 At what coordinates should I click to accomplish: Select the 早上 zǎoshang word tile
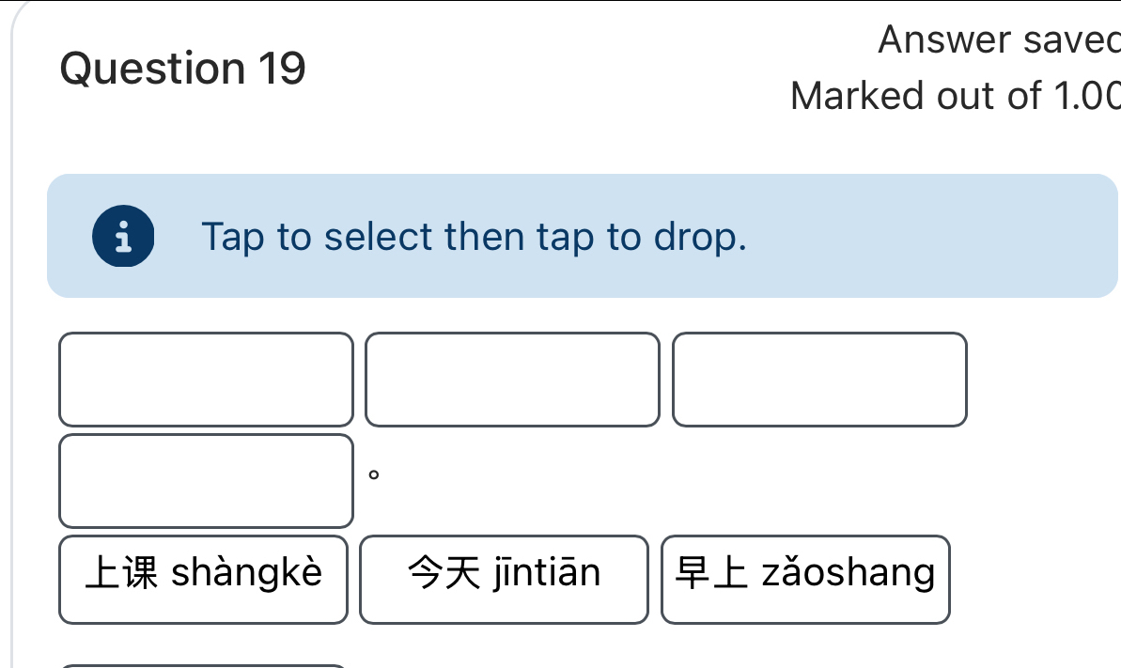point(805,579)
